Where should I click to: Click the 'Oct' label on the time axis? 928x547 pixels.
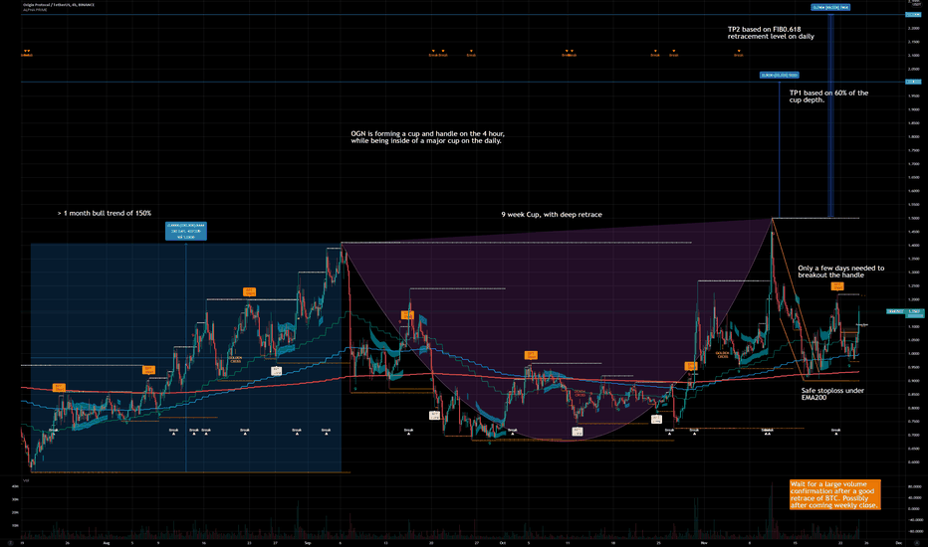[503, 543]
